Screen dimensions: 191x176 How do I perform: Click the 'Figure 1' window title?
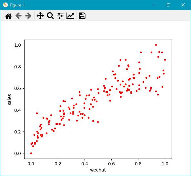(x=17, y=5)
